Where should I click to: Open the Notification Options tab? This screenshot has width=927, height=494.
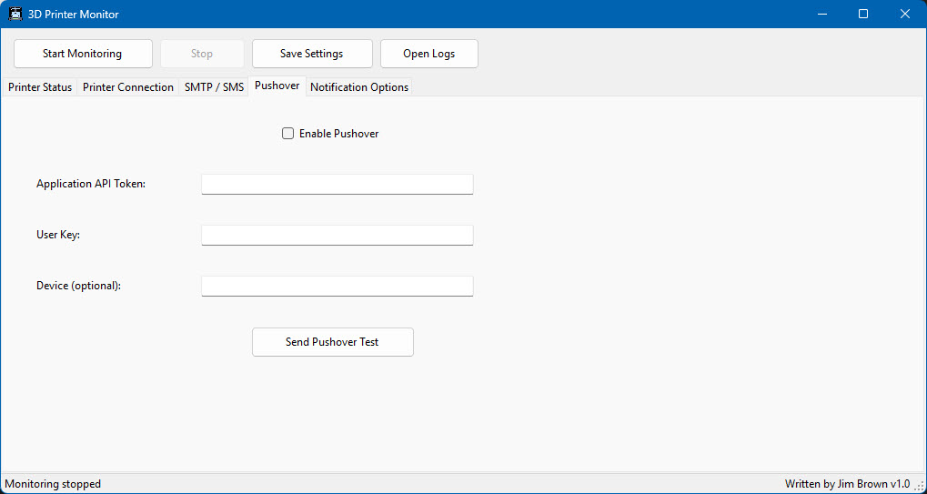[x=359, y=86]
